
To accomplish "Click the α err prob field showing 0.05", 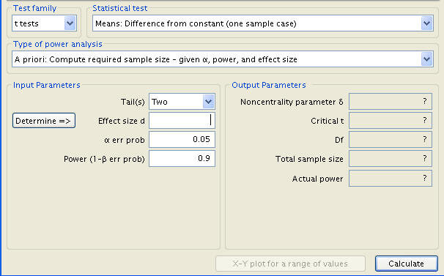I will [x=182, y=140].
